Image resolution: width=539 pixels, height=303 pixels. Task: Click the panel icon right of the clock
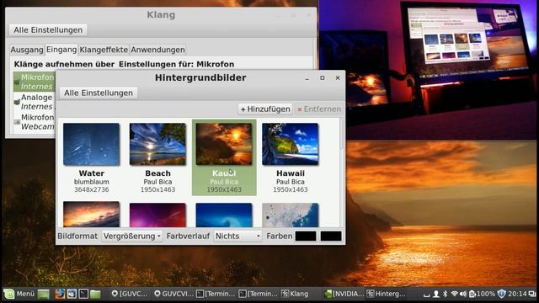[x=532, y=294]
